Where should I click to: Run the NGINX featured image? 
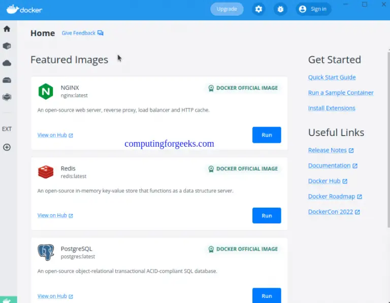[x=267, y=135]
